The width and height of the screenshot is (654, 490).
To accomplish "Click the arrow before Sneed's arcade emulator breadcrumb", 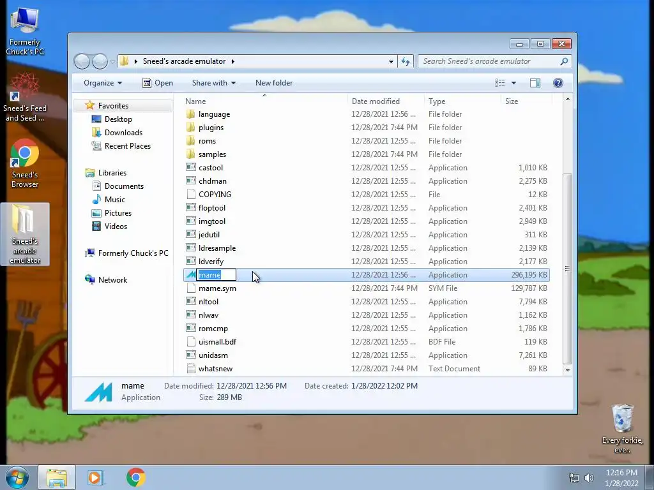I will [135, 61].
